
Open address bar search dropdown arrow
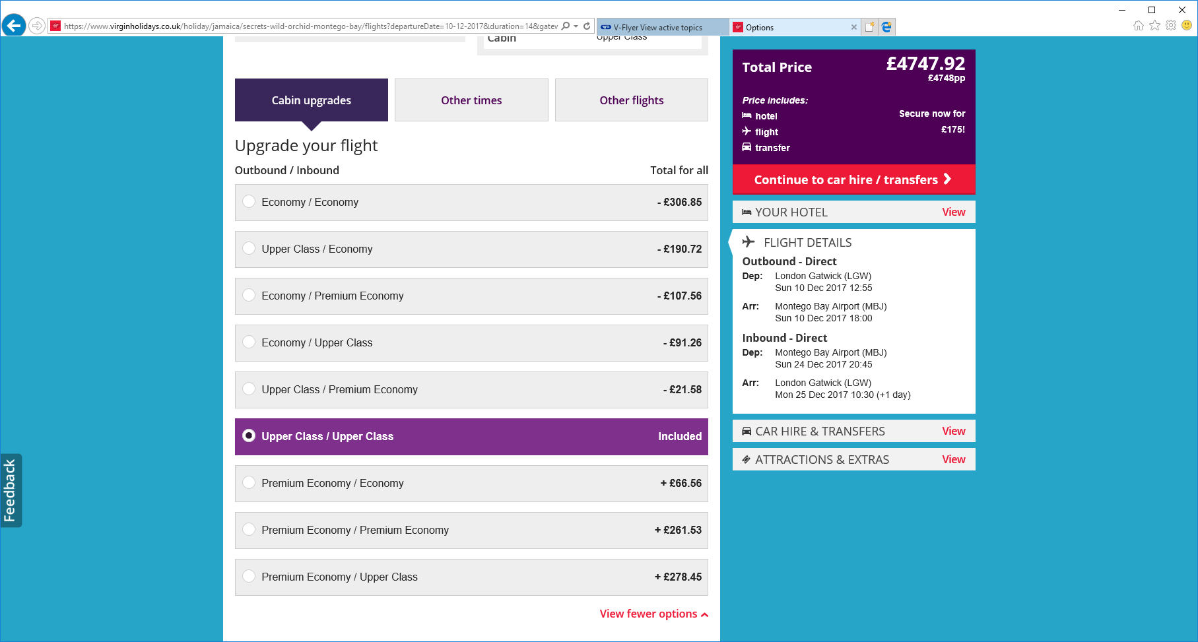(576, 26)
